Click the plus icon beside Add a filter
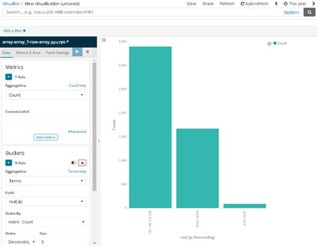Viewport: 320px width, 247px height. pyautogui.click(x=24, y=31)
